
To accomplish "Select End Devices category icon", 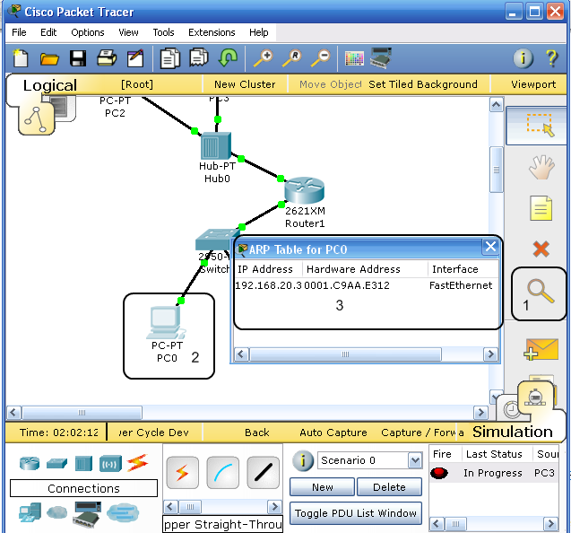I will tap(30, 512).
